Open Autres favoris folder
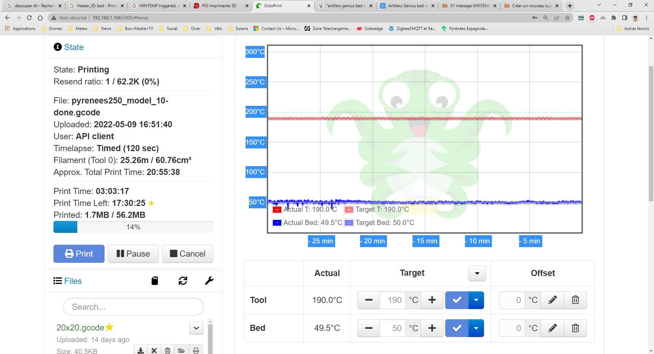 pos(633,29)
